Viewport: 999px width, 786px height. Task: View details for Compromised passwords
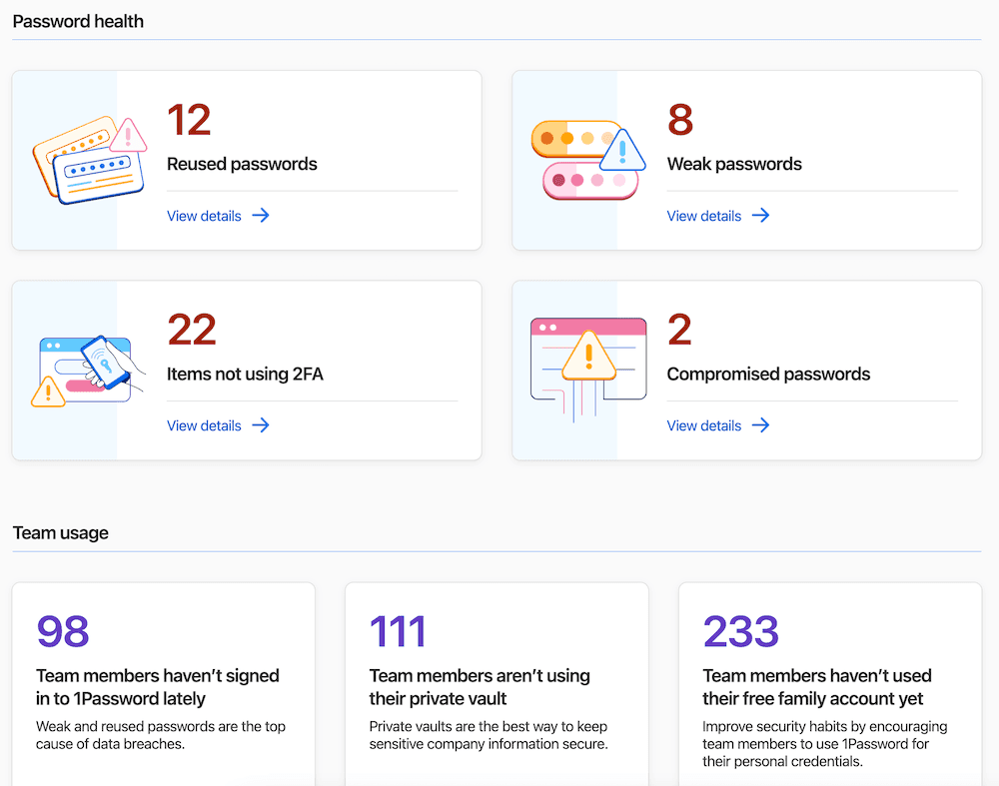coord(704,425)
